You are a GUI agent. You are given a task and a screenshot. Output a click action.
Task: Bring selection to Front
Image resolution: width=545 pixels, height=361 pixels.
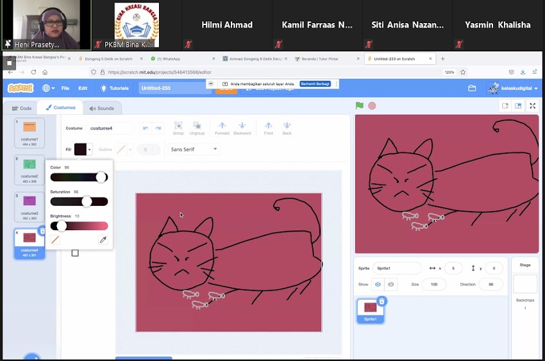click(268, 128)
